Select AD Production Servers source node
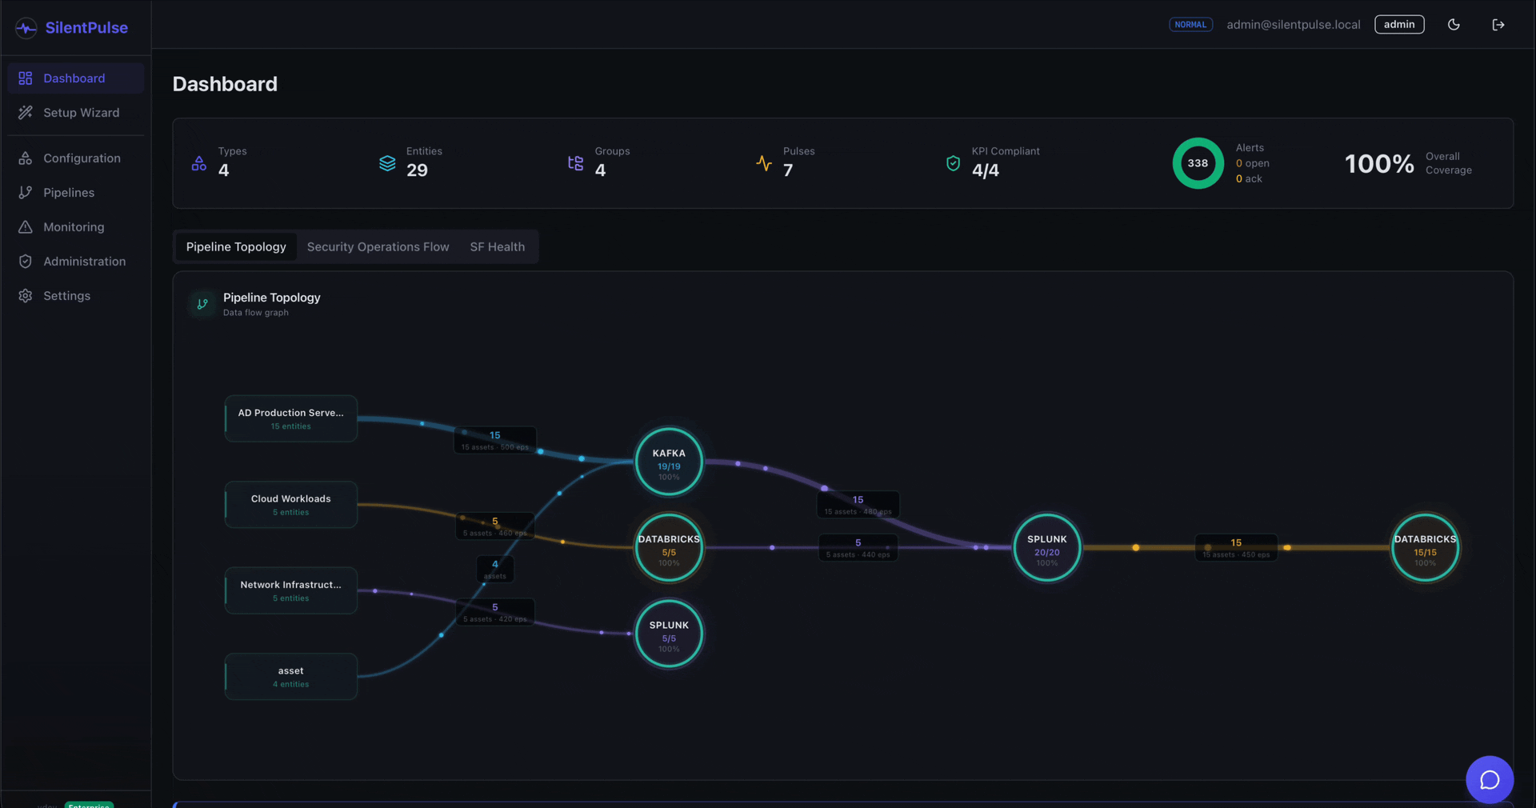The height and width of the screenshot is (808, 1536). point(291,418)
